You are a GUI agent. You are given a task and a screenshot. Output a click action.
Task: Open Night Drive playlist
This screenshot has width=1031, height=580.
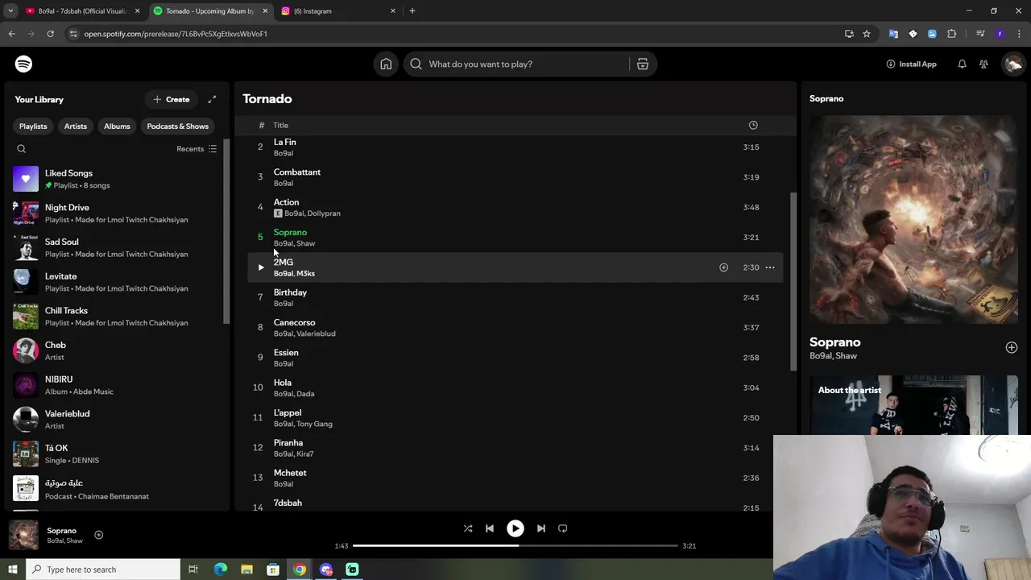click(x=117, y=213)
